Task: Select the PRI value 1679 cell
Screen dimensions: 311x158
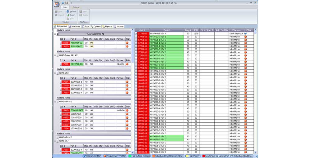Action: (x=196, y=33)
